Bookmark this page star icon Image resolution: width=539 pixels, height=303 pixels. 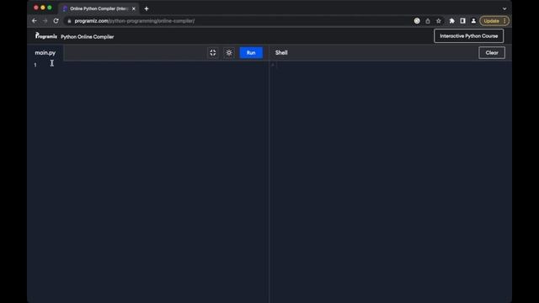[439, 21]
